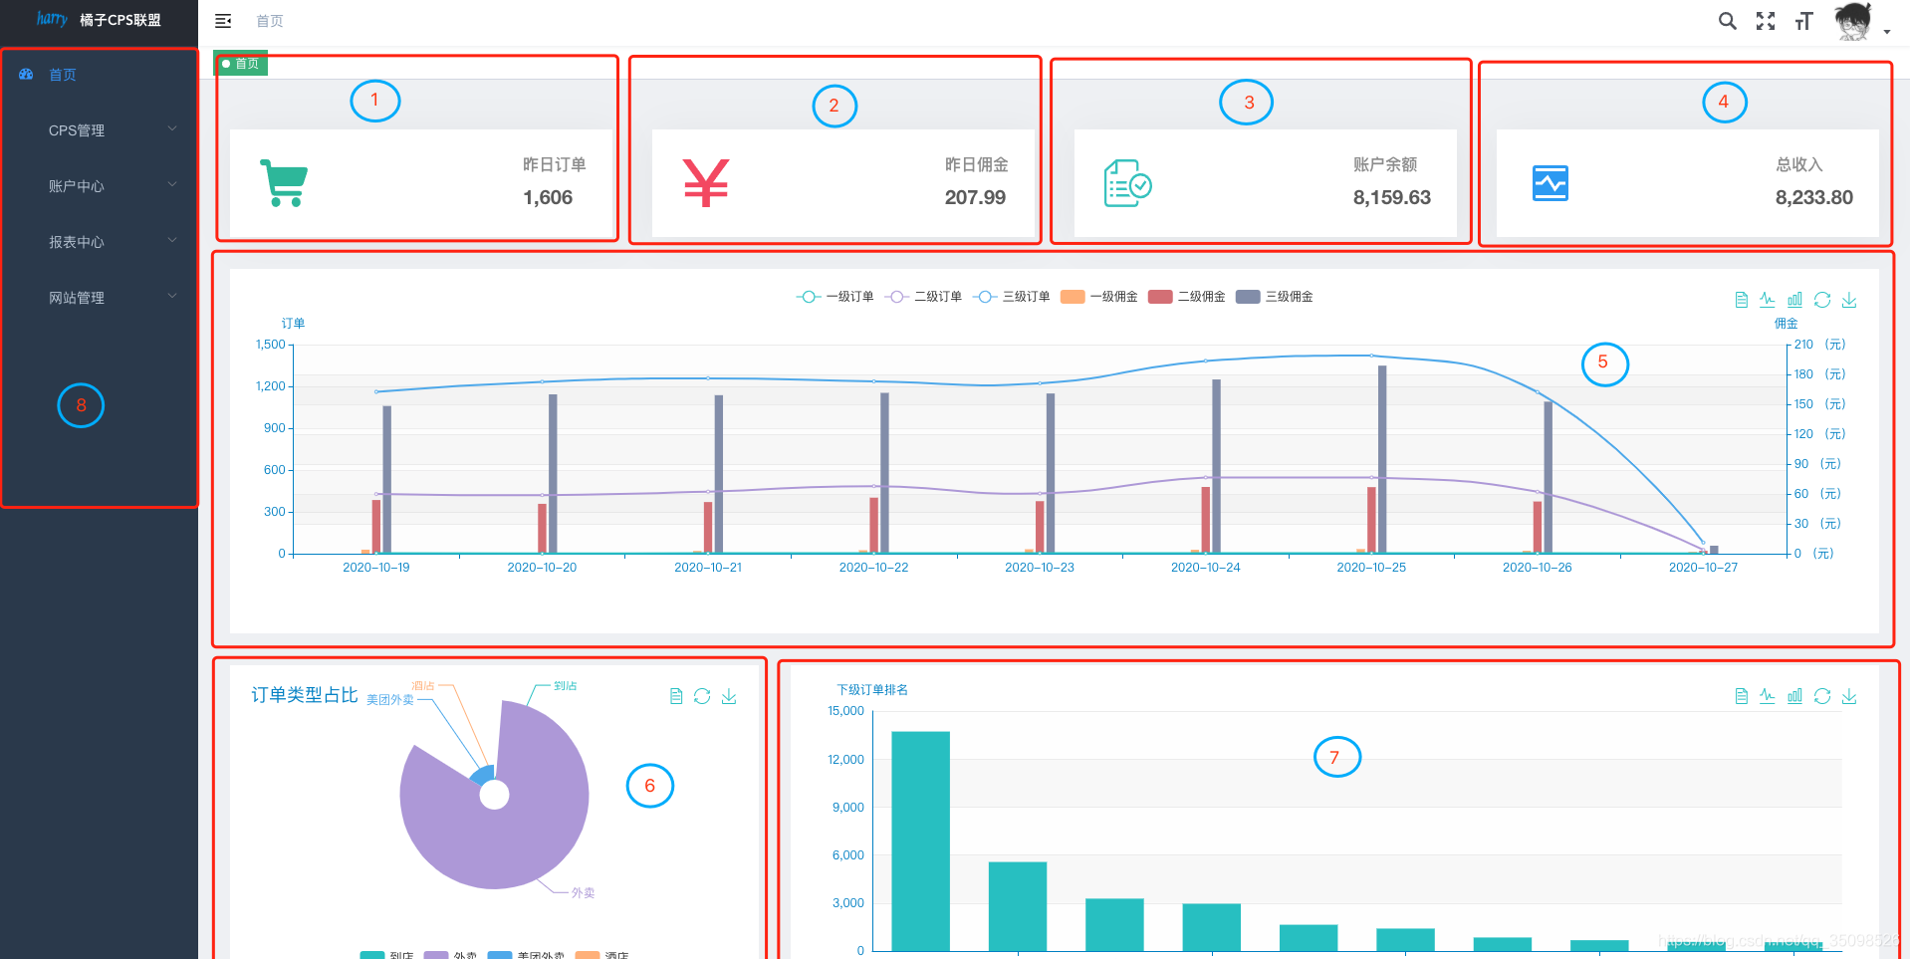Click the 订单类型占比 chart title
Image resolution: width=1910 pixels, height=959 pixels.
click(x=304, y=695)
